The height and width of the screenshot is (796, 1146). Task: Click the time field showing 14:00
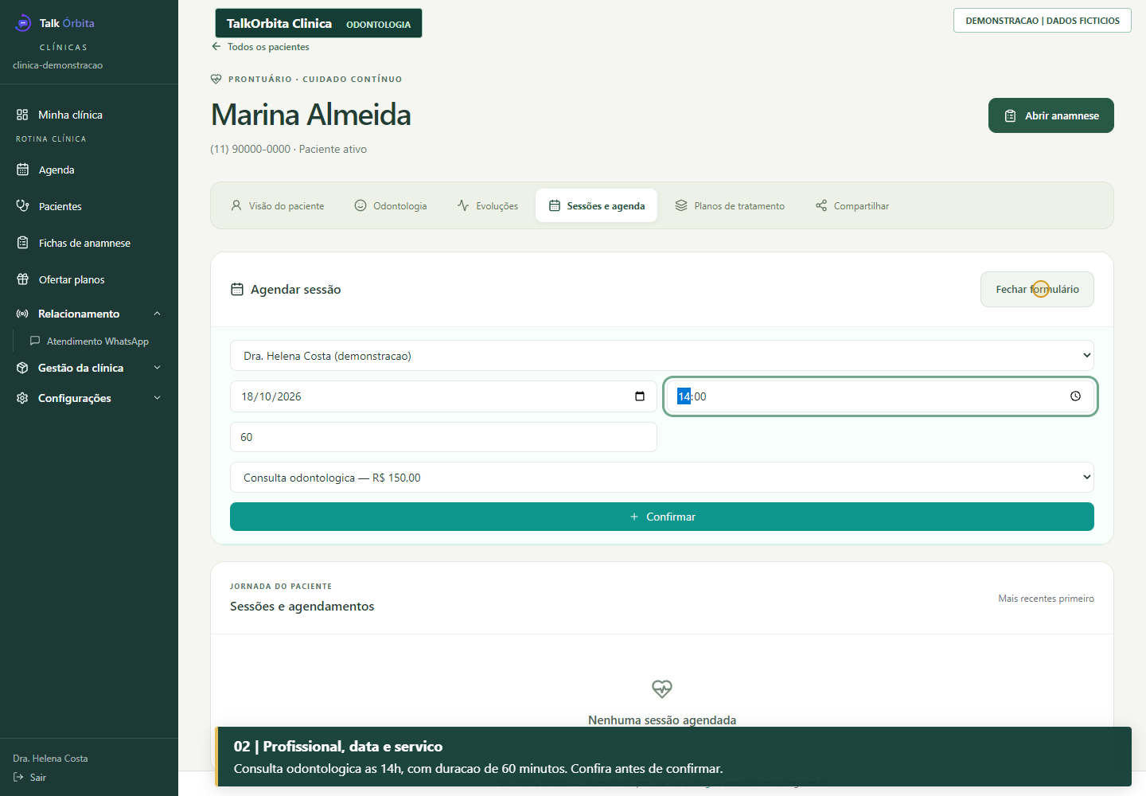click(x=880, y=396)
